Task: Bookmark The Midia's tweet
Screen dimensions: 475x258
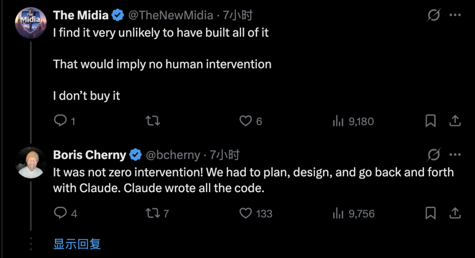Action: tap(431, 121)
